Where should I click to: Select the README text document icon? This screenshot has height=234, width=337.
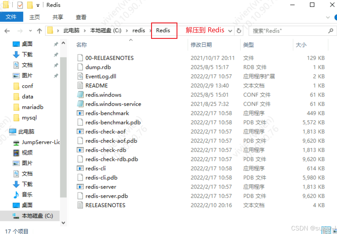(x=80, y=86)
